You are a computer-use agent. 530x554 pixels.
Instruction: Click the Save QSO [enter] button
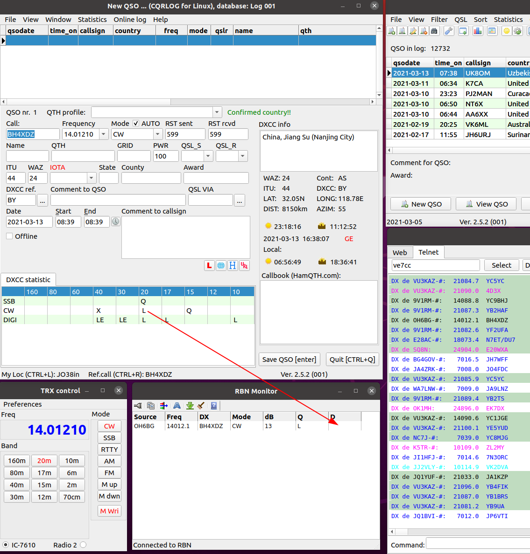coord(290,360)
